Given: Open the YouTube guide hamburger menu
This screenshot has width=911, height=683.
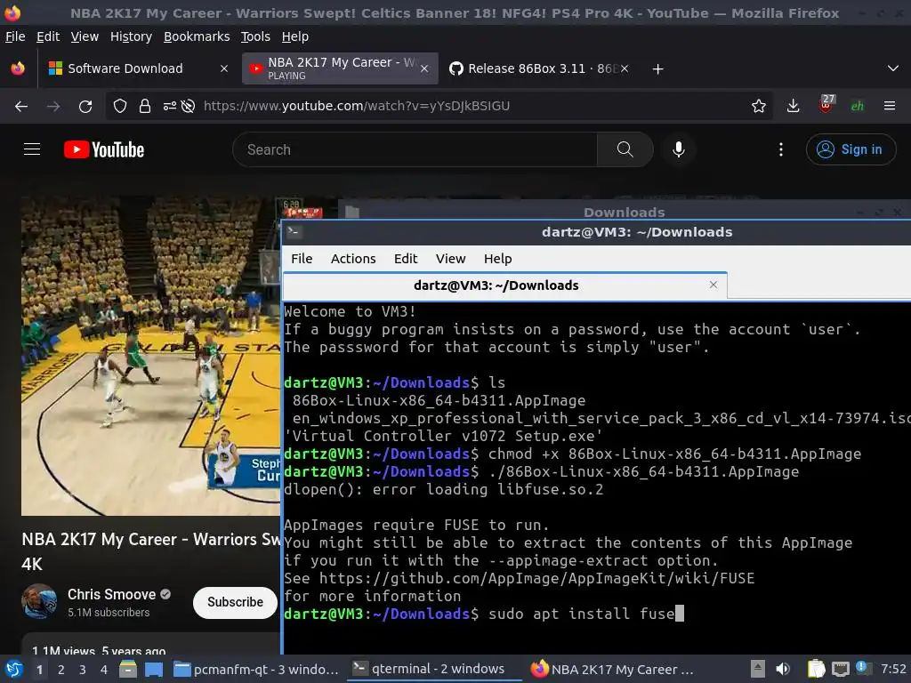Looking at the screenshot, I should point(32,149).
